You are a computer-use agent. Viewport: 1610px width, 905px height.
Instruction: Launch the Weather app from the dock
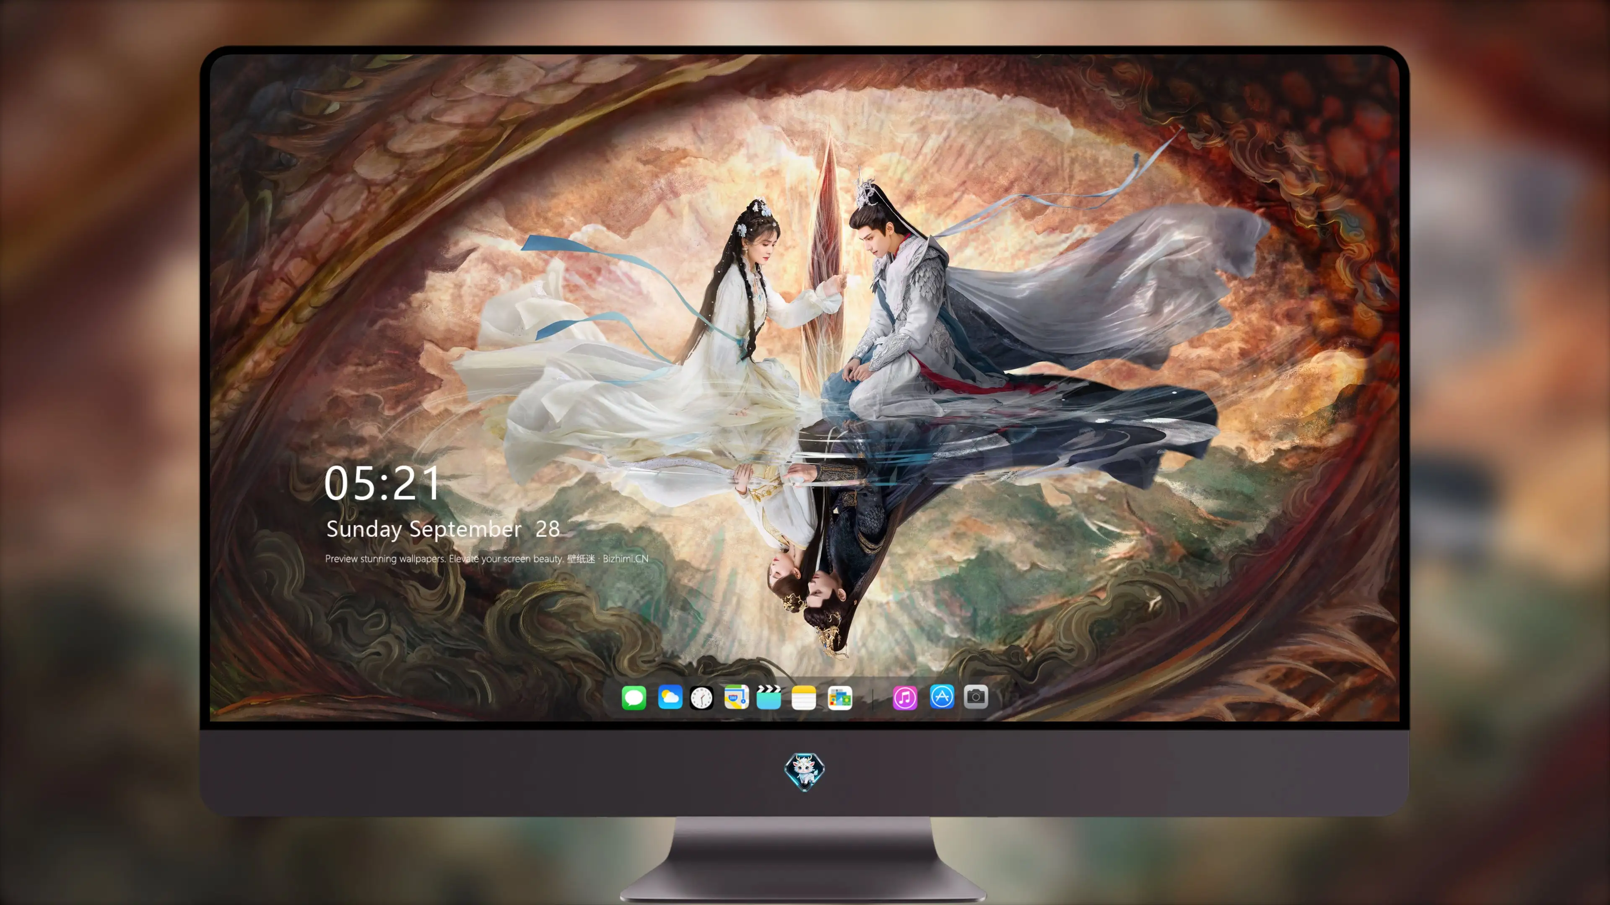pos(670,697)
